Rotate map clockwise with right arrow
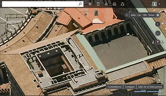The width and height of the screenshot is (166, 96). point(163,42)
